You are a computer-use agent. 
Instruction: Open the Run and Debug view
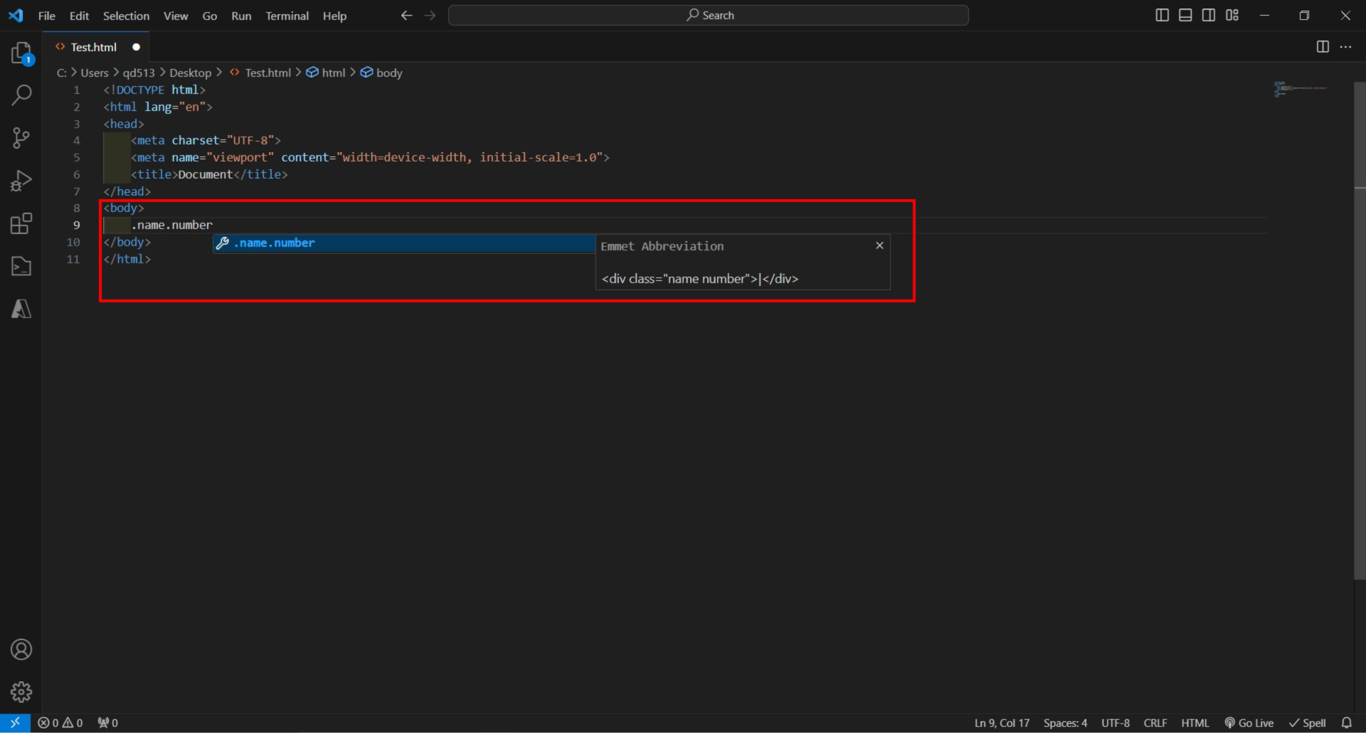(x=21, y=181)
